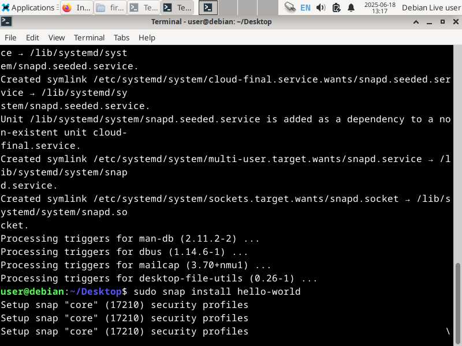Switch to the first Terminal taskbar entry
The height and width of the screenshot is (346, 462).
pos(144,7)
